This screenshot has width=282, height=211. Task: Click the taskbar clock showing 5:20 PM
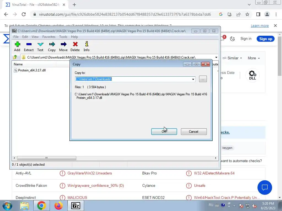click(268, 206)
